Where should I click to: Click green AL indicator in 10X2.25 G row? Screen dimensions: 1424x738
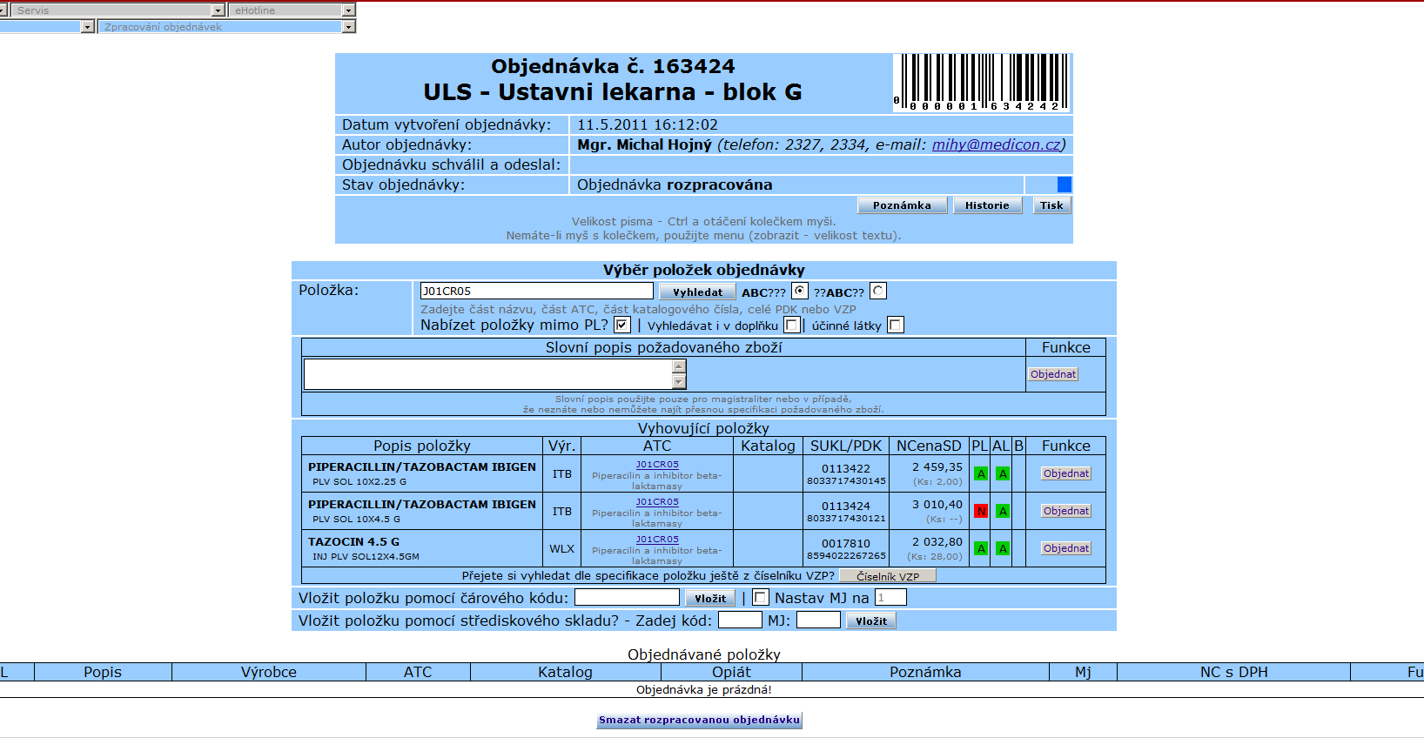(x=1003, y=474)
